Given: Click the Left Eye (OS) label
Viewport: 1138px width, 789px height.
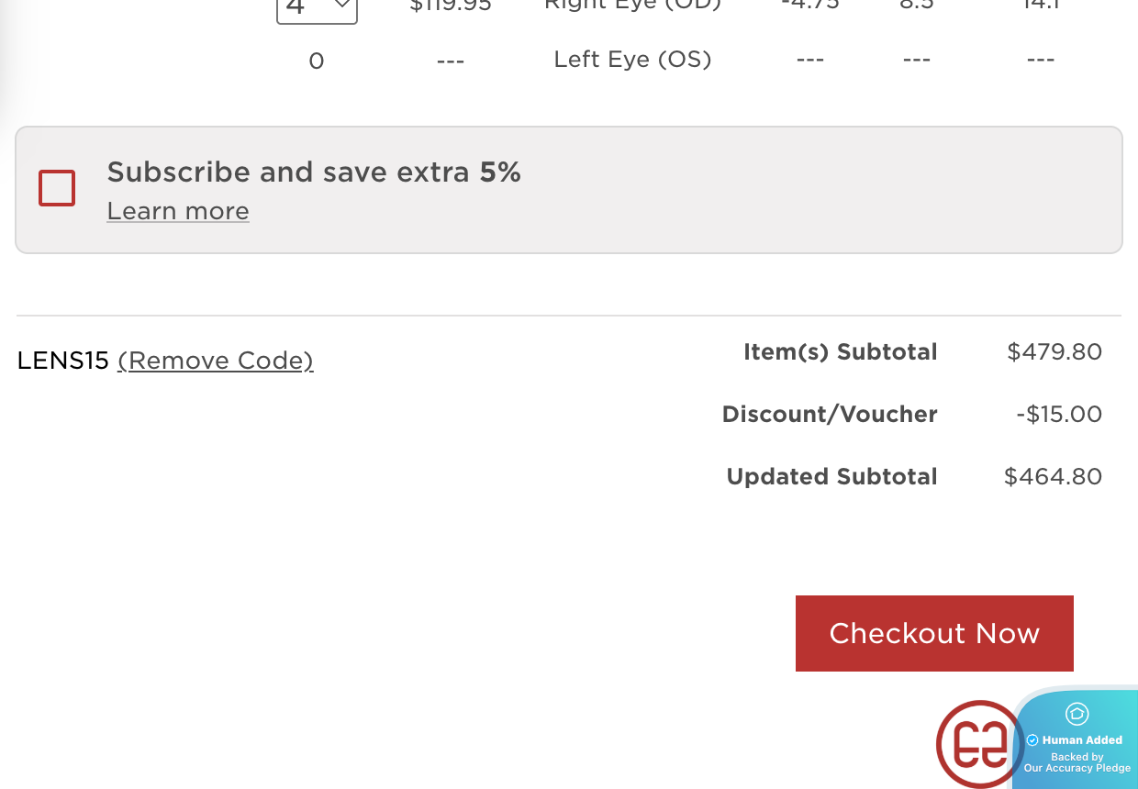Looking at the screenshot, I should click(x=632, y=60).
